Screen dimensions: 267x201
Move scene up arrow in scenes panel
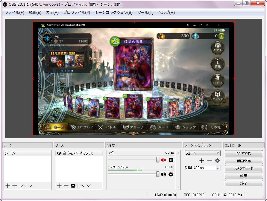tap(23, 186)
